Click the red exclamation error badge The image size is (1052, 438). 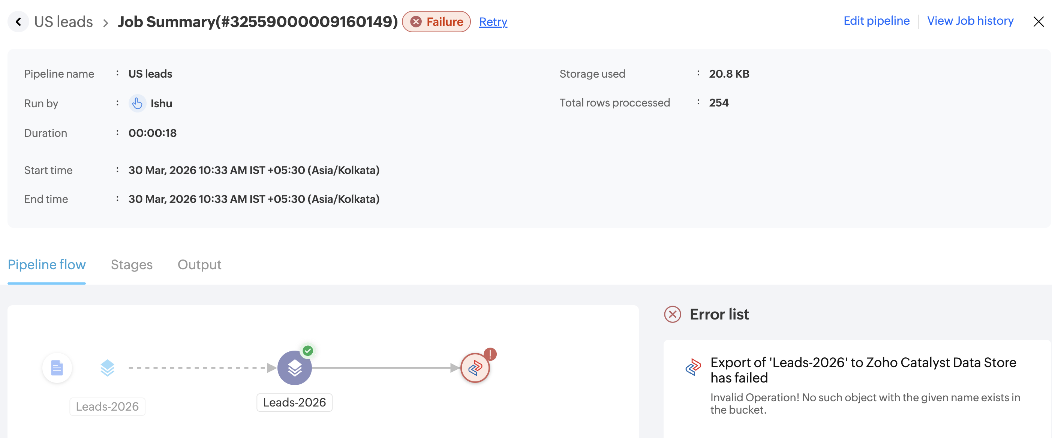490,354
